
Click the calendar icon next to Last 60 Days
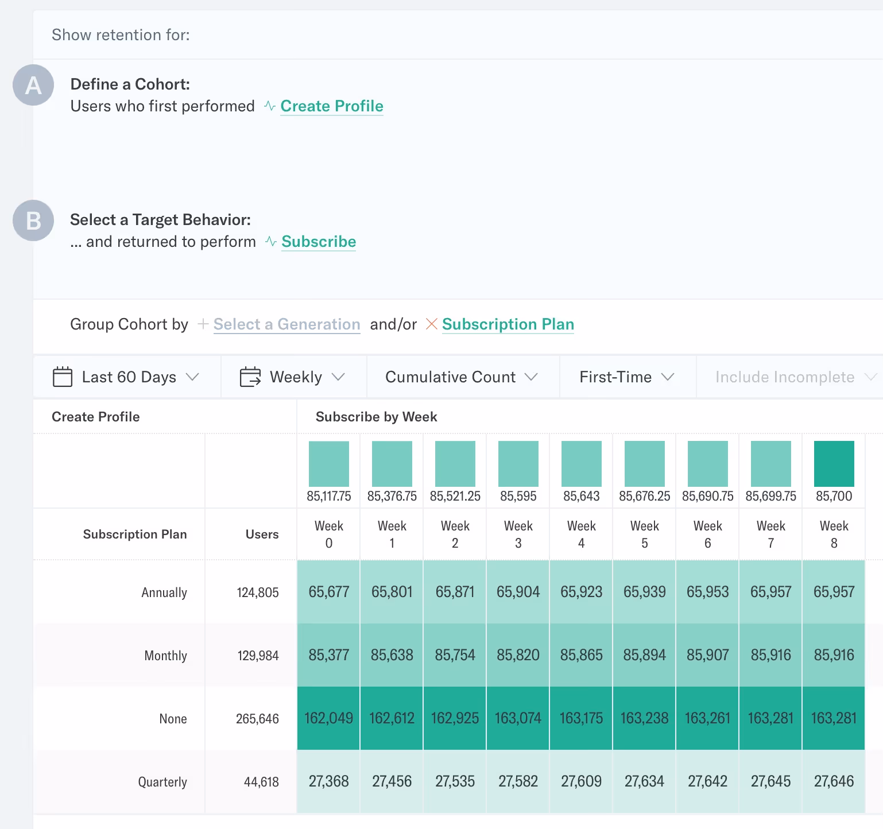pyautogui.click(x=62, y=377)
